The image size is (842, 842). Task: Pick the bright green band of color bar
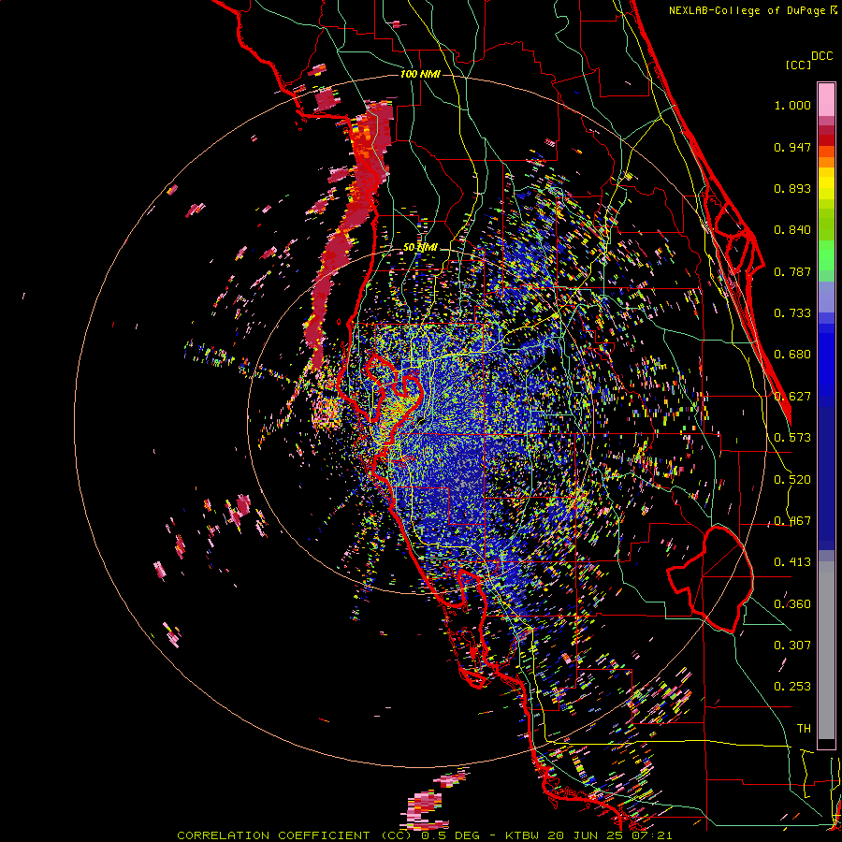pyautogui.click(x=826, y=255)
